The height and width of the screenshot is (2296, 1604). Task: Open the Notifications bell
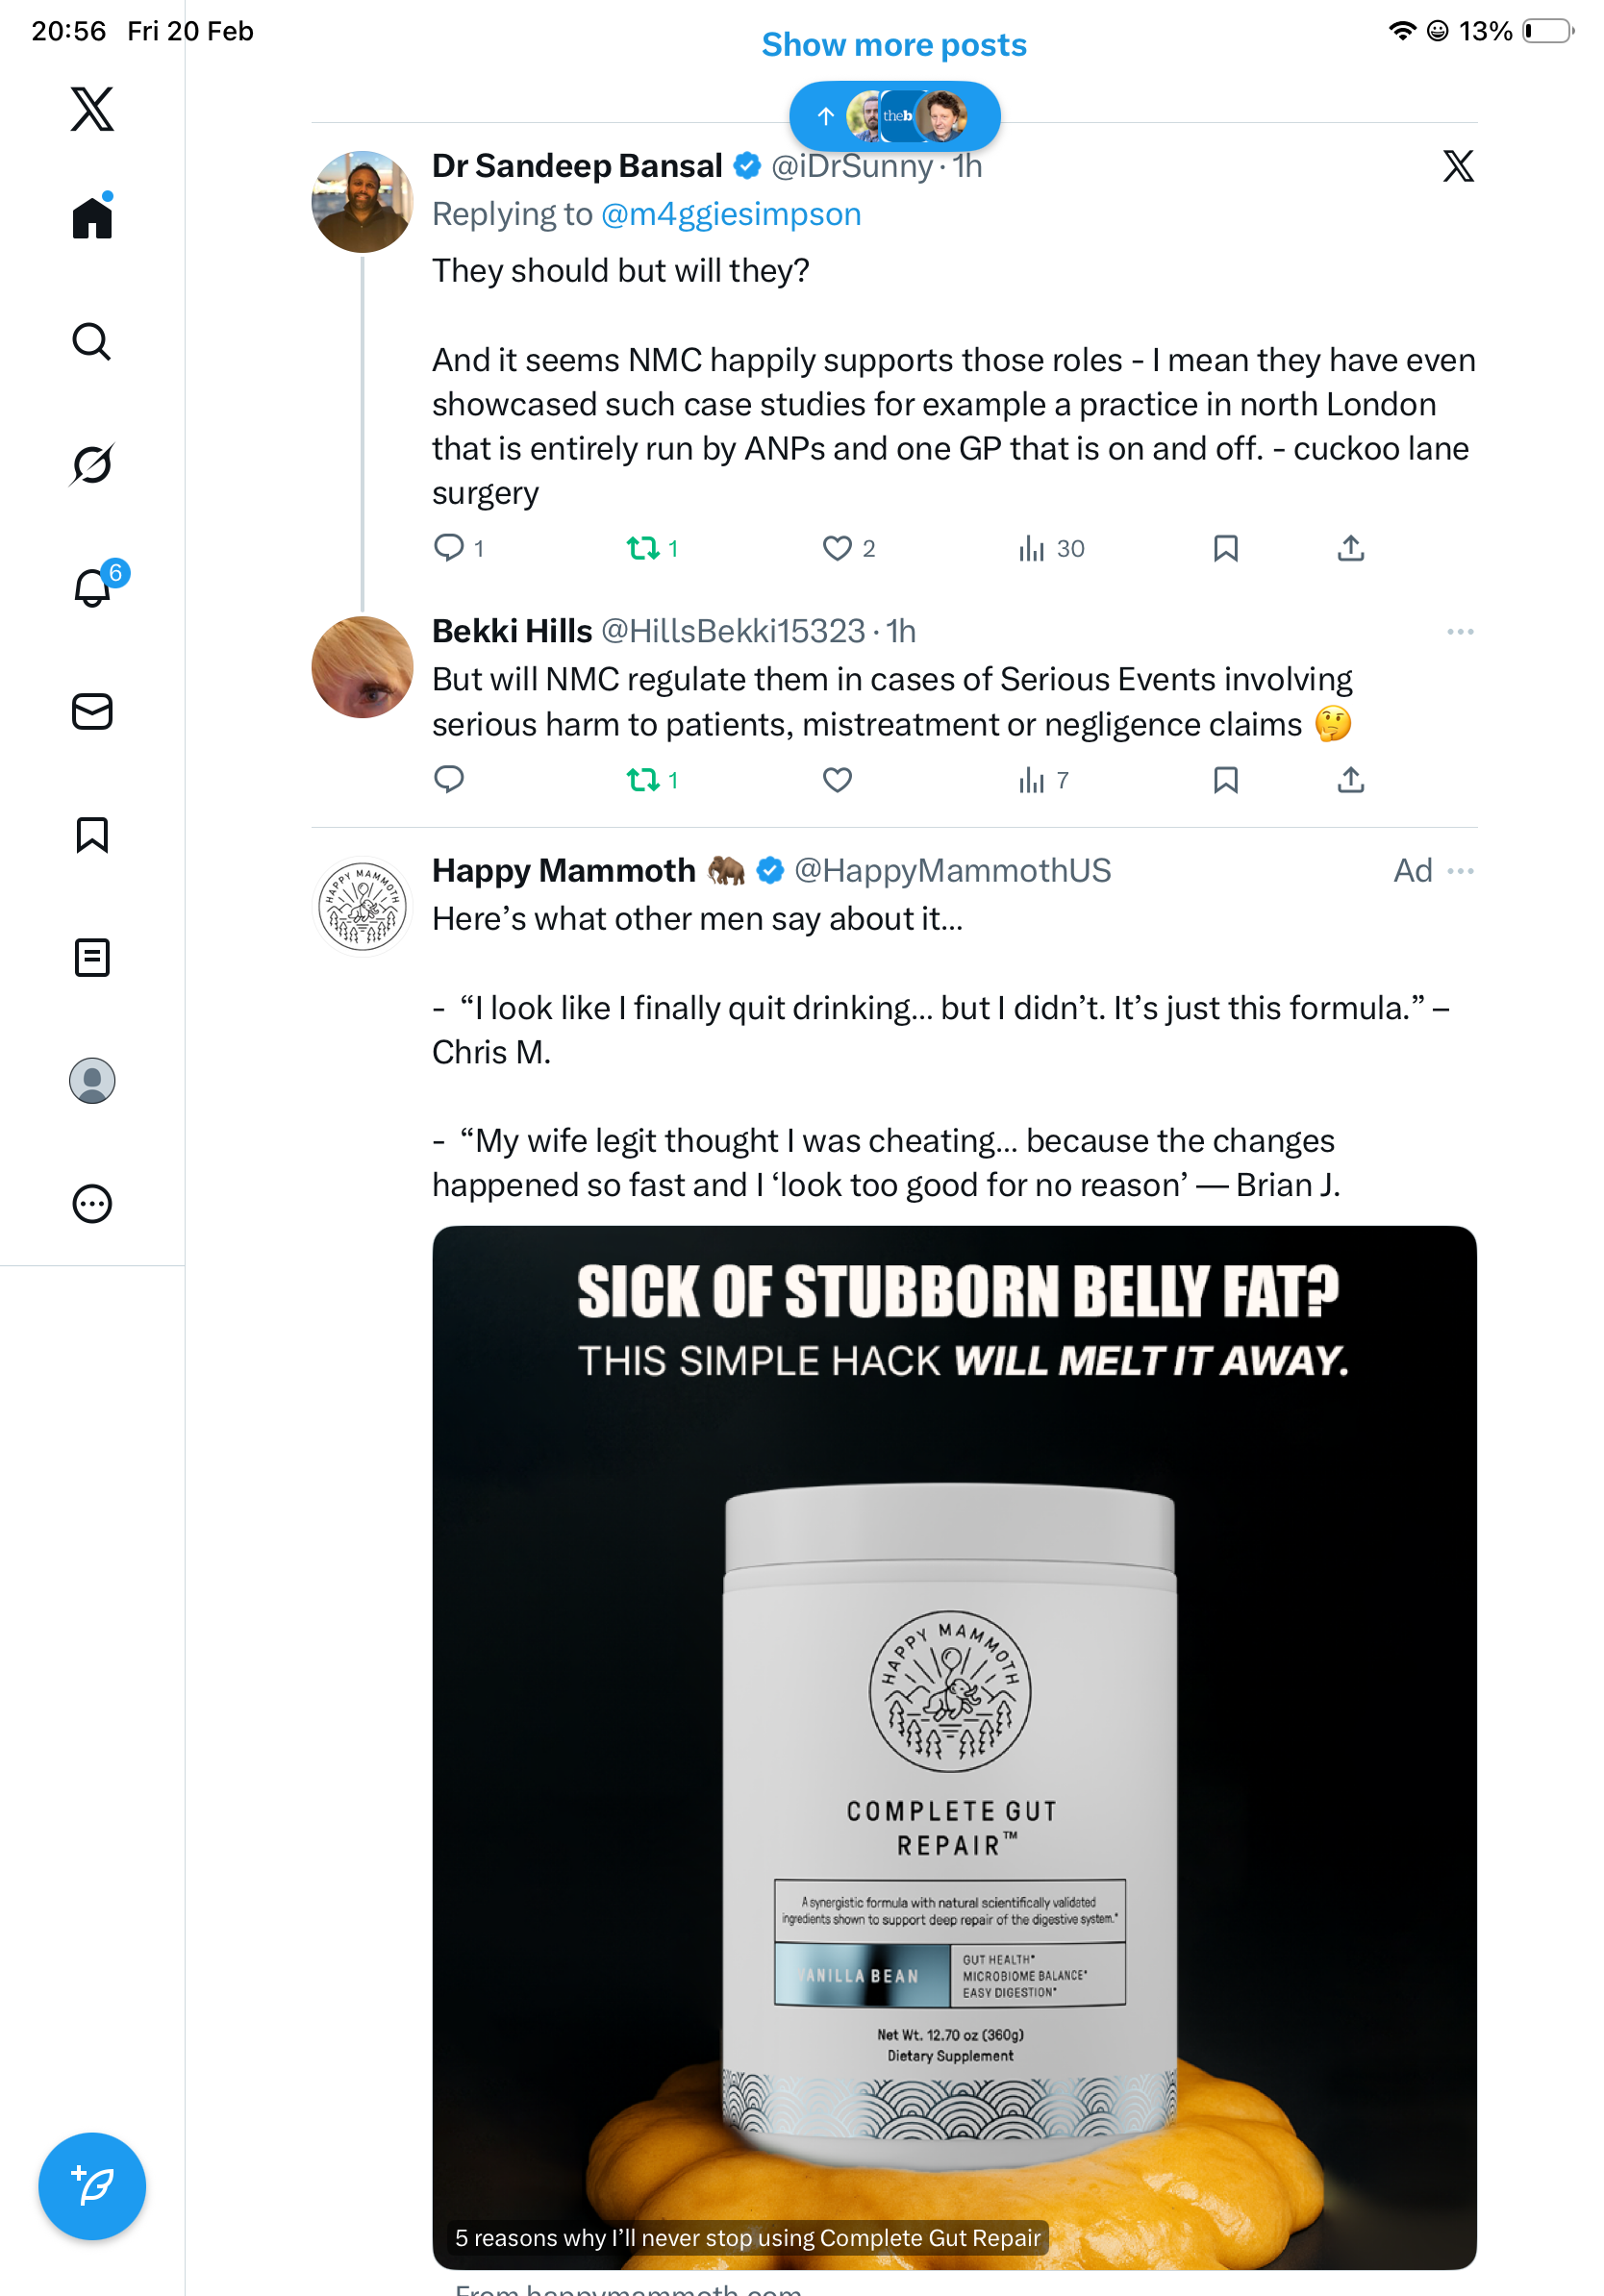coord(92,587)
